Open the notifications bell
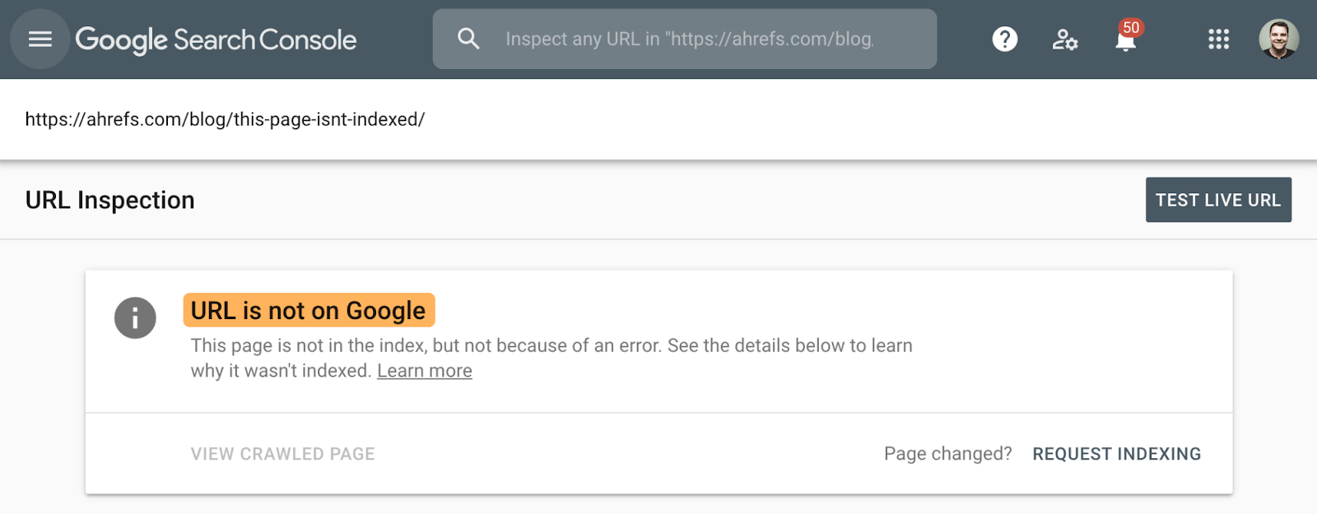The image size is (1317, 514). click(1124, 43)
